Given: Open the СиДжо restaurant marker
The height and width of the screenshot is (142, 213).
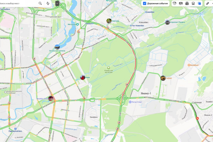Looking at the screenshot, I should [x=163, y=78].
